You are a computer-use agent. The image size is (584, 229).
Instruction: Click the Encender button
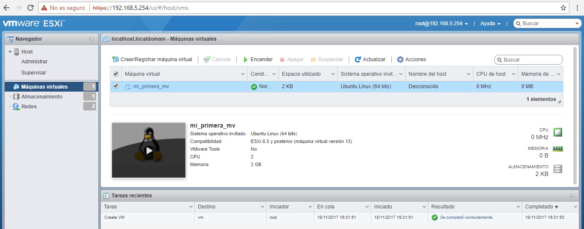click(x=258, y=59)
